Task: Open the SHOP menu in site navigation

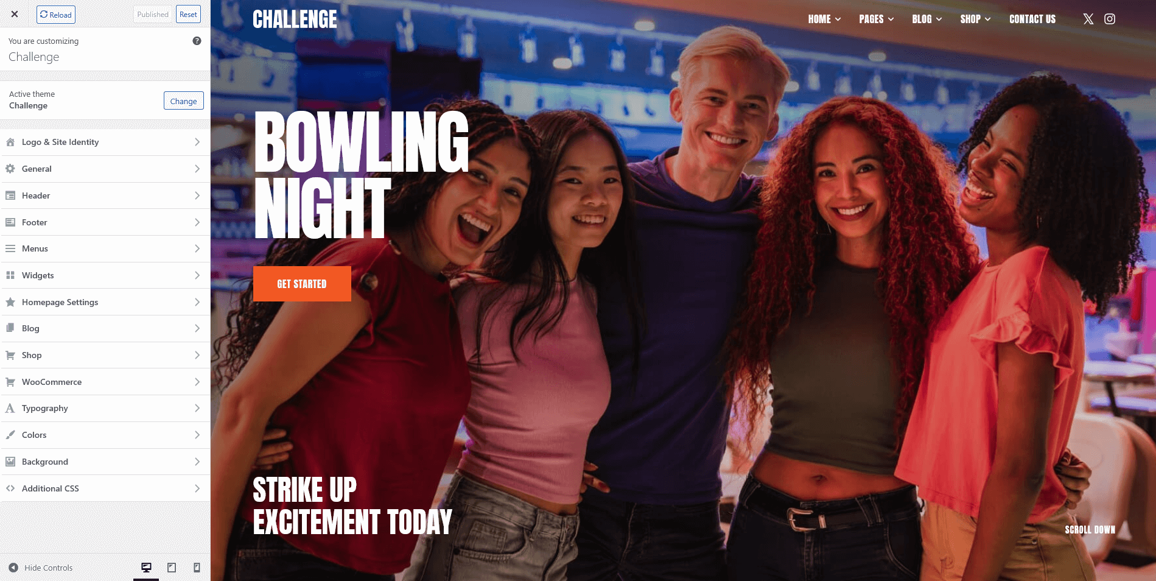Action: coord(975,19)
